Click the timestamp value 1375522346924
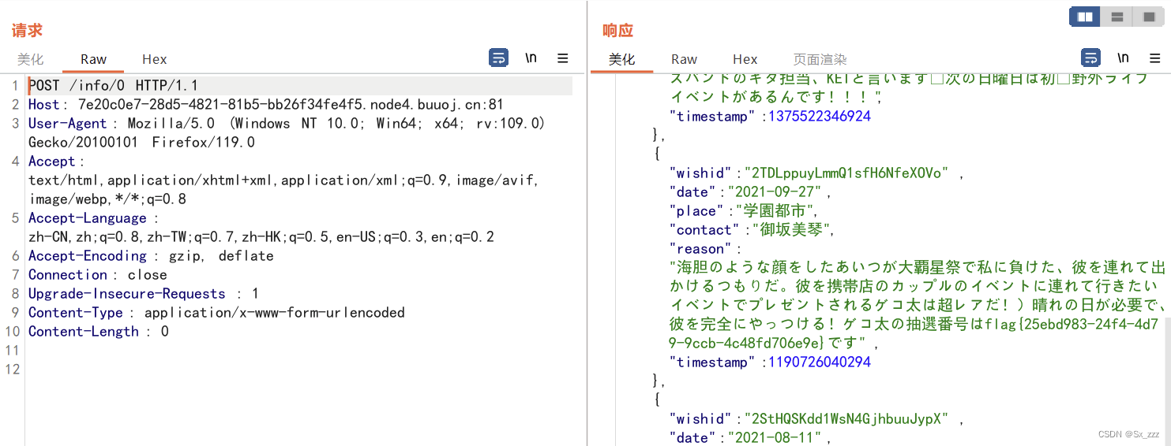Image resolution: width=1171 pixels, height=446 pixels. pyautogui.click(x=819, y=117)
